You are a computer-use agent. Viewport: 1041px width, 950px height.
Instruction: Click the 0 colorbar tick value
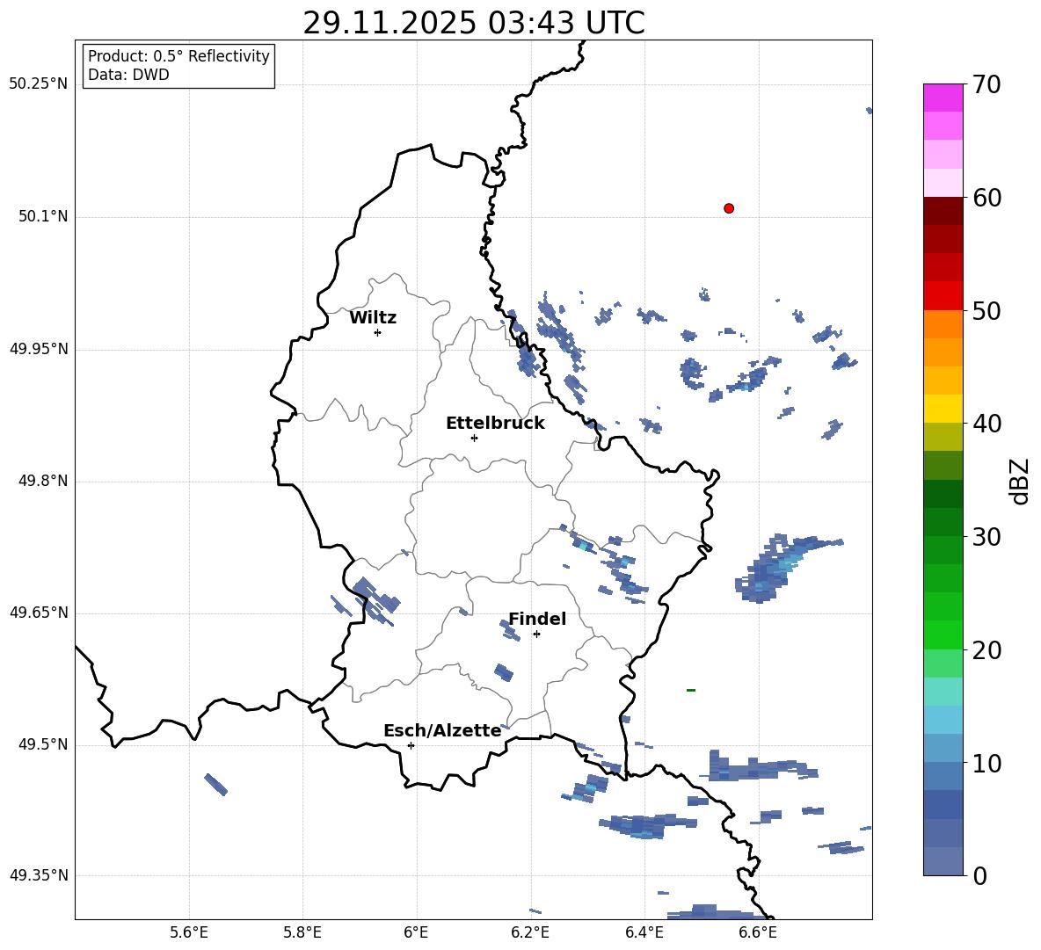pyautogui.click(x=979, y=875)
